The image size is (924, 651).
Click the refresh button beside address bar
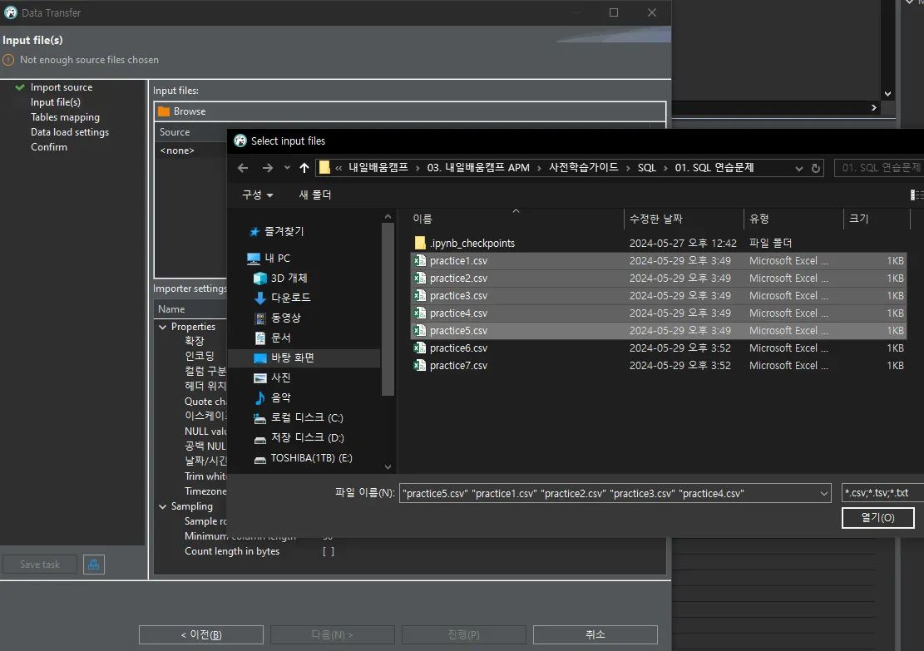click(816, 168)
